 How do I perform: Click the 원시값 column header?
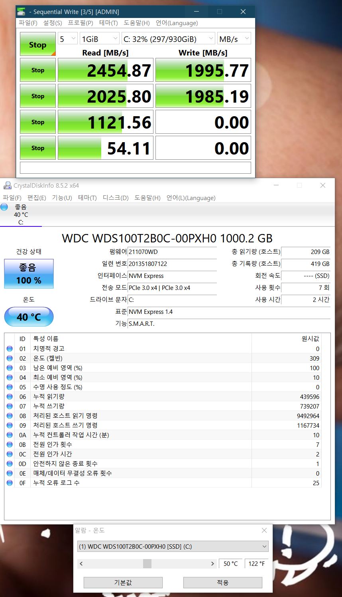(x=287, y=339)
